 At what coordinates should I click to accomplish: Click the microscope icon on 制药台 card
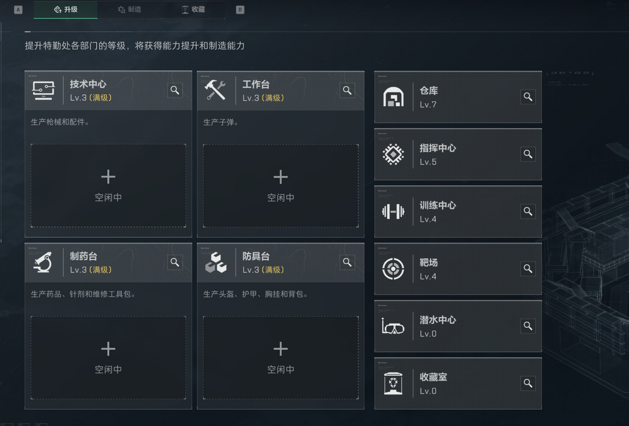tap(43, 262)
